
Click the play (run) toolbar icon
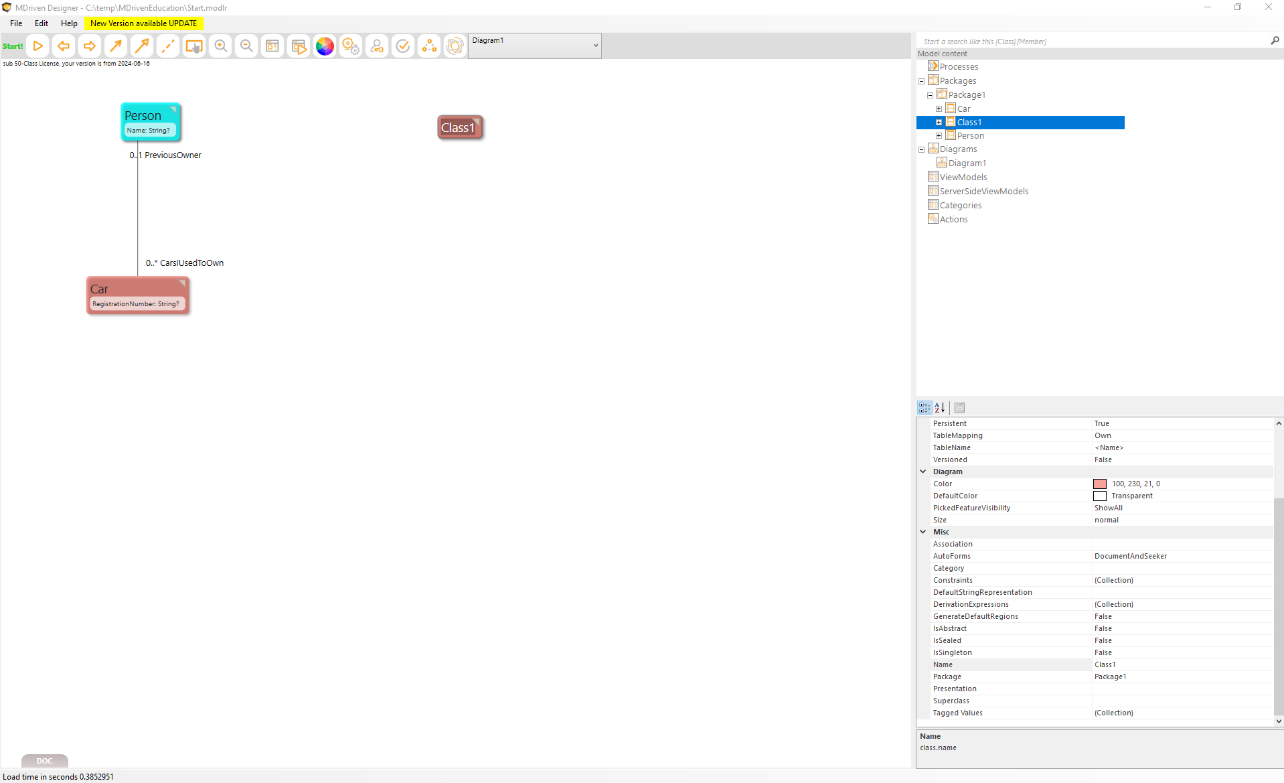pos(38,46)
